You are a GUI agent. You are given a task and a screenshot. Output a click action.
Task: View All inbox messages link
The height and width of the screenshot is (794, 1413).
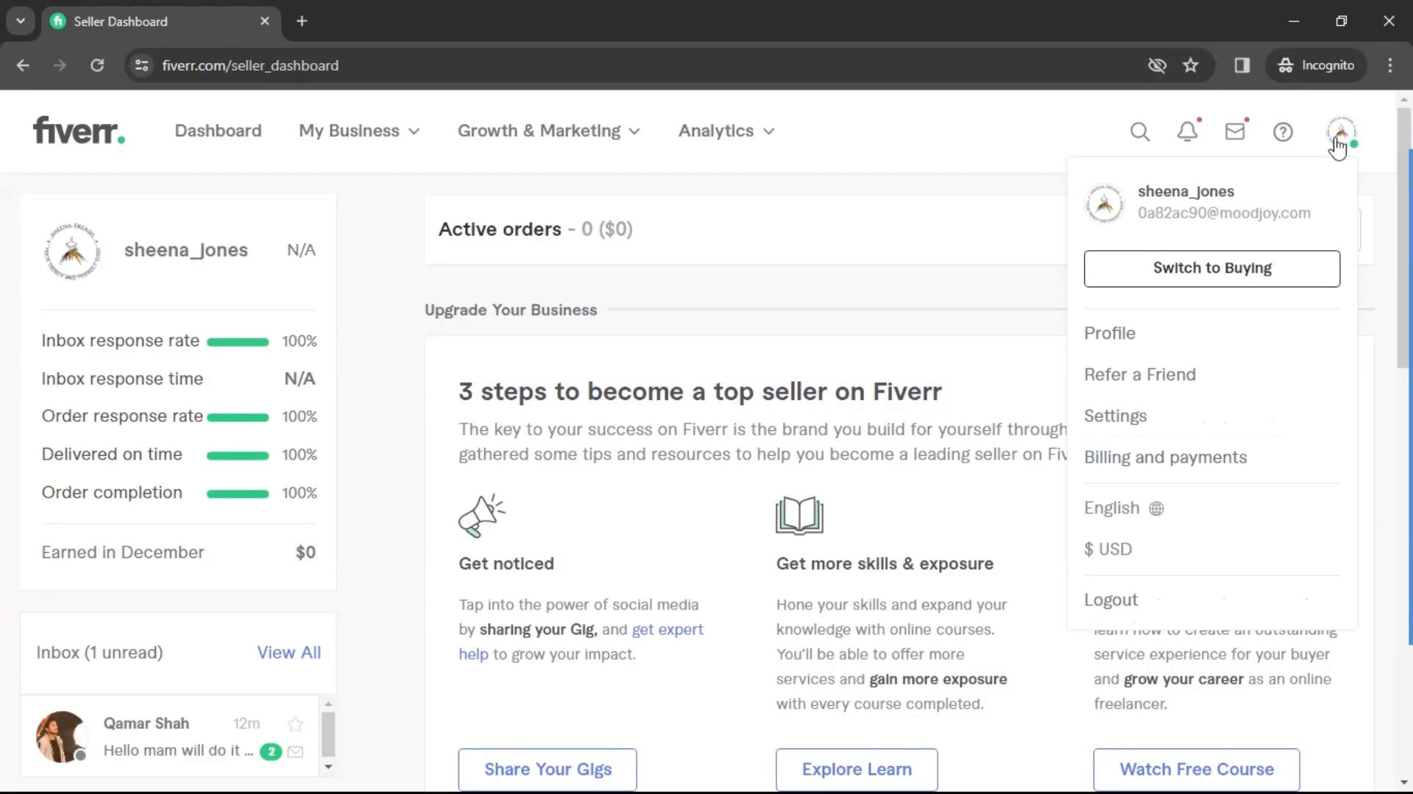click(x=289, y=651)
